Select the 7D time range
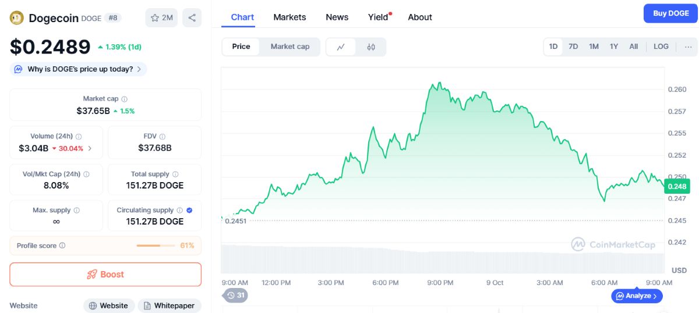The image size is (699, 313). (x=573, y=47)
